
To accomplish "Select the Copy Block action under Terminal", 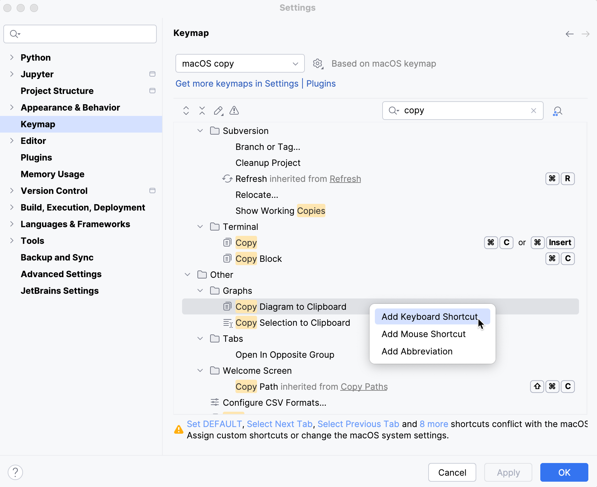I will pos(258,258).
